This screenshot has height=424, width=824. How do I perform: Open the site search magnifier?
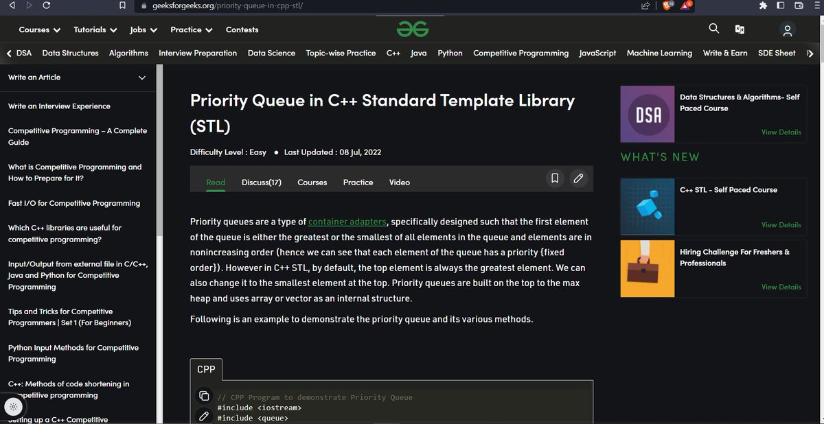[x=714, y=29]
